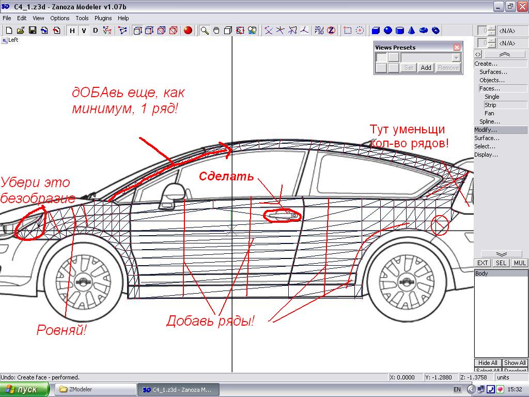Image resolution: width=529 pixels, height=397 pixels.
Task: Create a blue cube primitive
Action: 376,30
